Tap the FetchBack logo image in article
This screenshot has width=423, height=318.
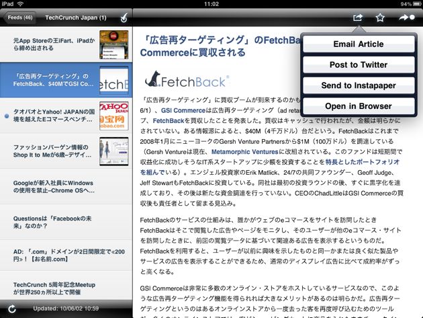click(187, 80)
